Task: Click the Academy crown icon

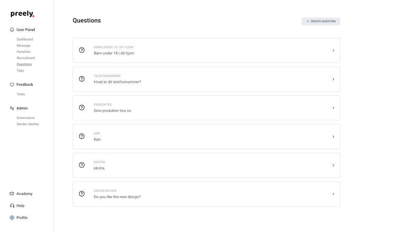Action: point(12,194)
